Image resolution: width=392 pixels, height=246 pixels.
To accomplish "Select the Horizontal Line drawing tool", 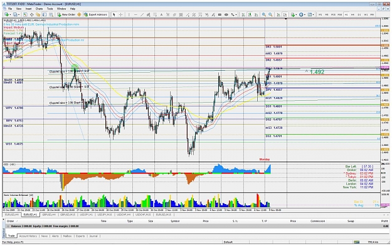I will (x=135, y=14).
